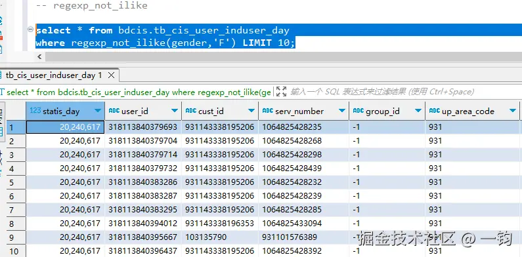Click the green SQL query text link
Image resolution: width=522 pixels, height=257 pixels.
tap(139, 92)
